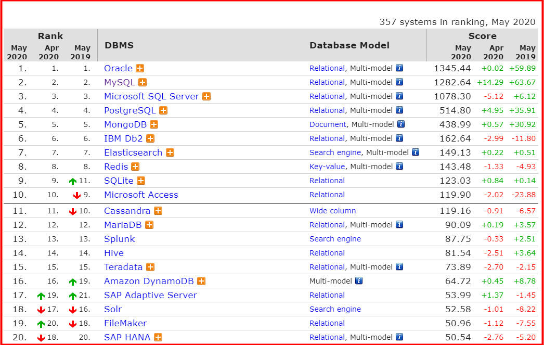
Task: Click the plus icon beside SQLite
Action: [141, 181]
